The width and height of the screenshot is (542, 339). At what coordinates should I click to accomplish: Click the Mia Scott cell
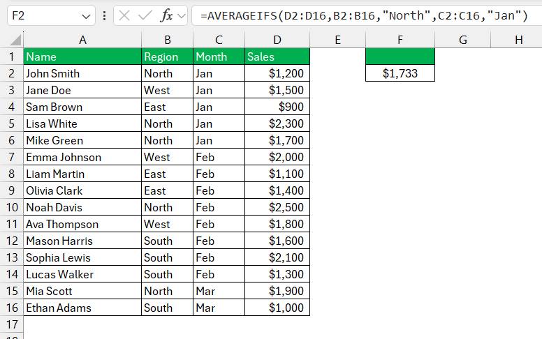click(82, 291)
